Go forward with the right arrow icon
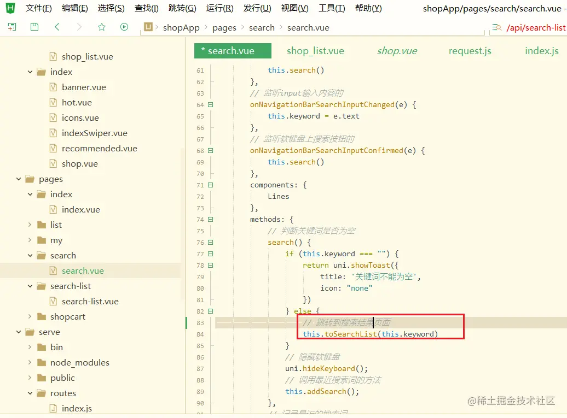 click(79, 27)
